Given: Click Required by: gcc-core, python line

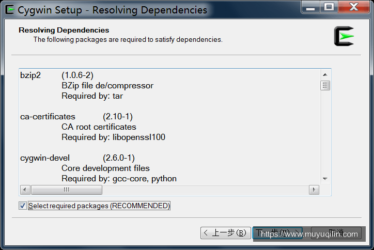Looking at the screenshot, I should 119,179.
